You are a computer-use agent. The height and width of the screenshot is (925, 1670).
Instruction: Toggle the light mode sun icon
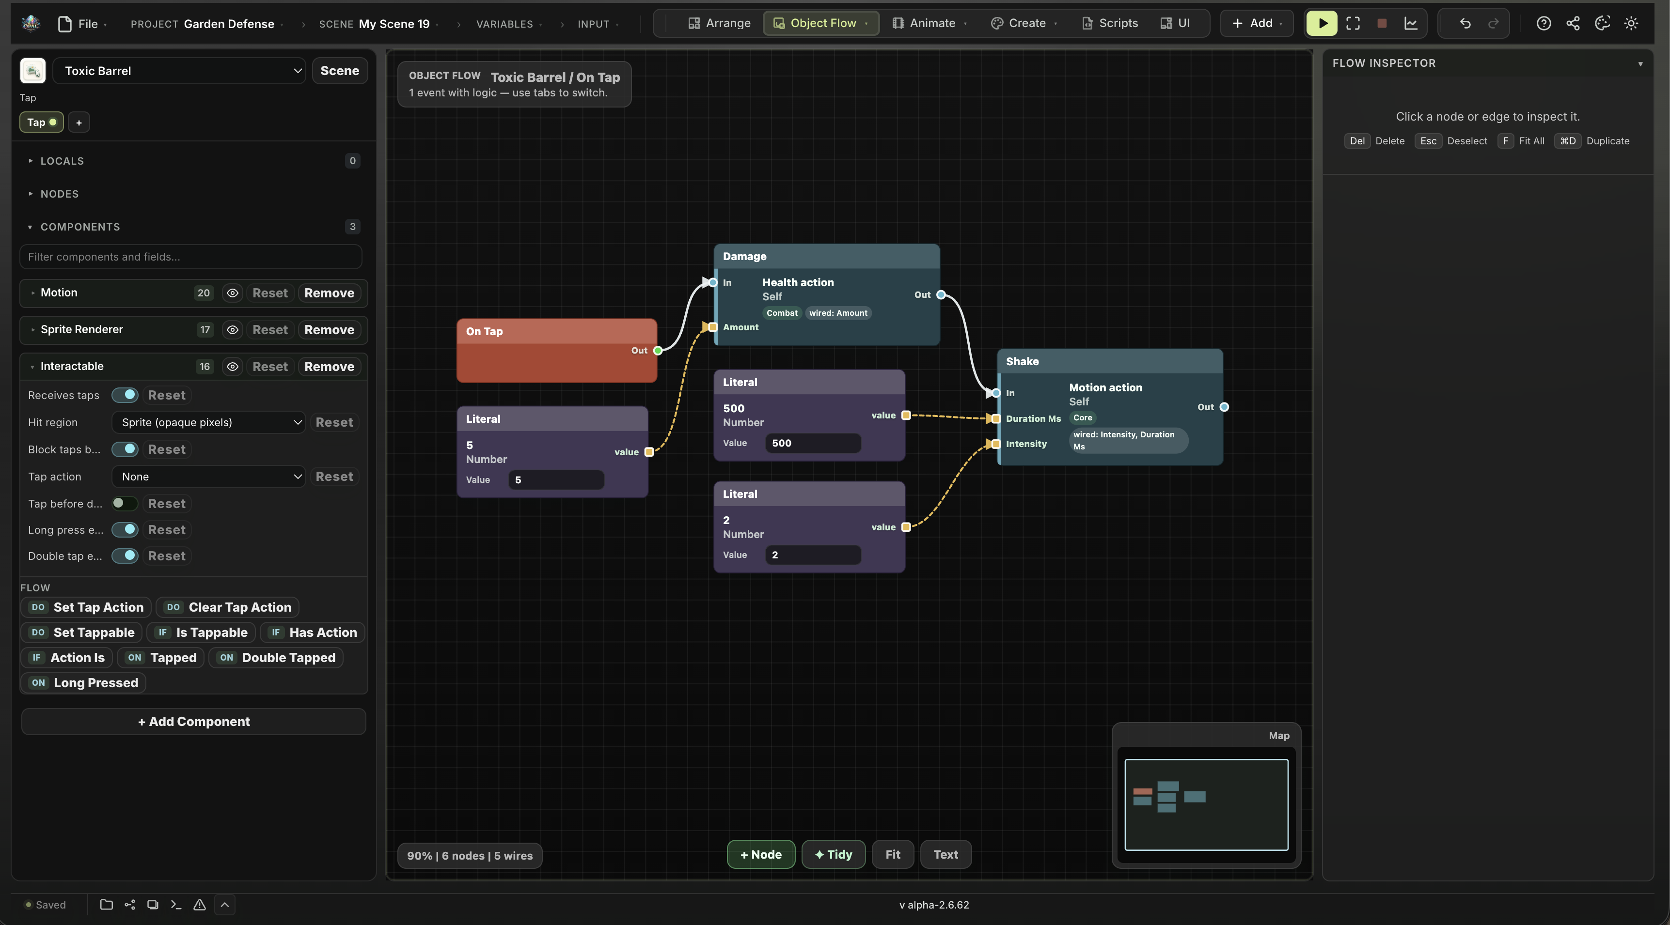[x=1631, y=23]
